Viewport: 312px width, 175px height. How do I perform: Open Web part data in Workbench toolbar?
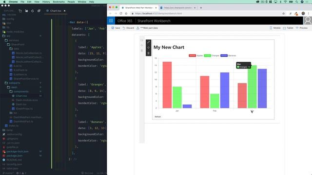(147, 28)
